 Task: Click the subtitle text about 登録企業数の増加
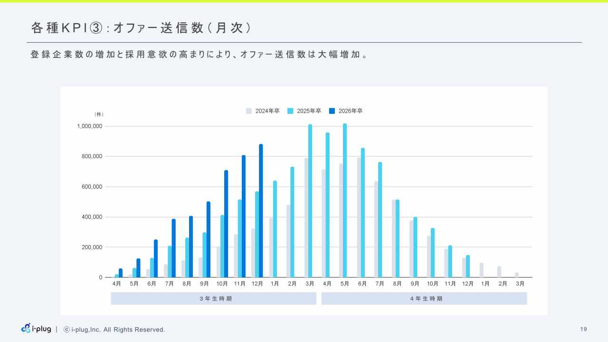point(199,55)
